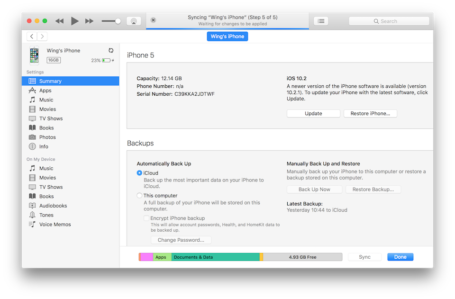Go forward with the right chevron
Viewport: 455px width, 299px height.
[x=42, y=36]
